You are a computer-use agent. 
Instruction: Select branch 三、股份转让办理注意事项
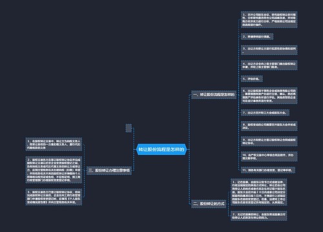(x=109, y=170)
